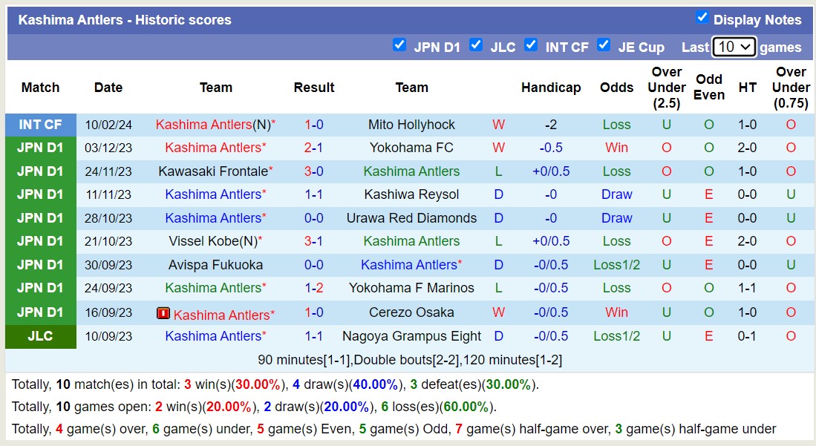The width and height of the screenshot is (816, 446).
Task: Open the Nagoya Grampus Eight link
Action: (x=411, y=336)
